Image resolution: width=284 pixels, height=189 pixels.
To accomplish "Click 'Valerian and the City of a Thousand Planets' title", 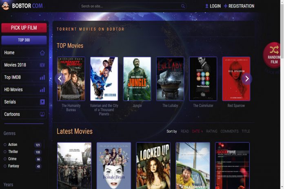I will click(x=104, y=110).
